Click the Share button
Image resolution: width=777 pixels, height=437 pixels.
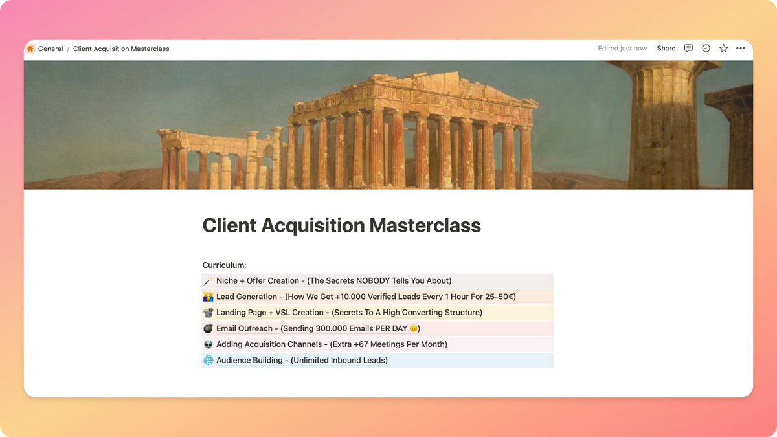click(666, 49)
